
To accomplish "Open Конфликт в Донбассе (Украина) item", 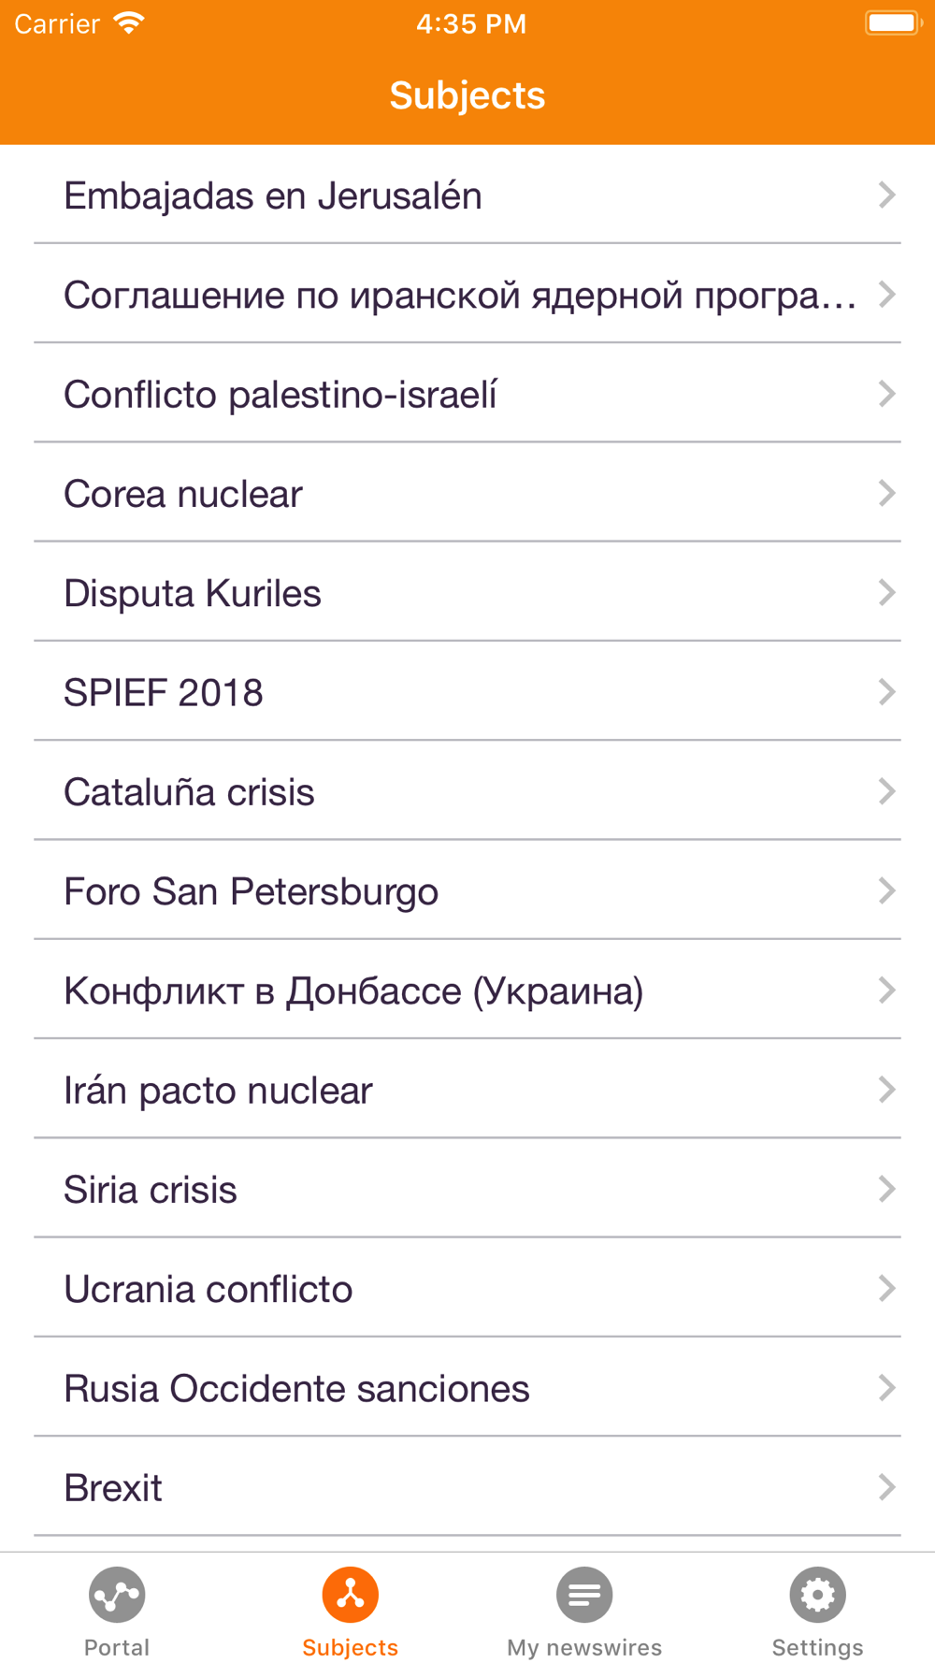I will (x=353, y=991).
